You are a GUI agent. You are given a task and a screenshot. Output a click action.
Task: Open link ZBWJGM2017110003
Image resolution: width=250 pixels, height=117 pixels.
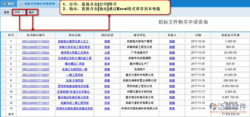coord(36,47)
